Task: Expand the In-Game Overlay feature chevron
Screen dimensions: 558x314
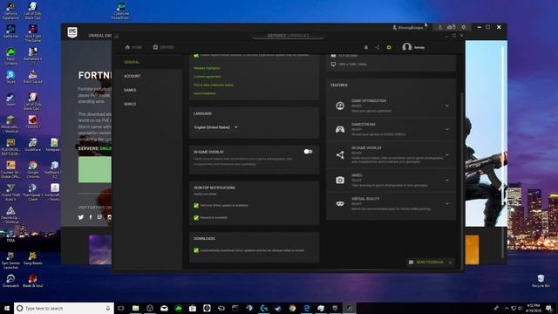Action: point(447,155)
